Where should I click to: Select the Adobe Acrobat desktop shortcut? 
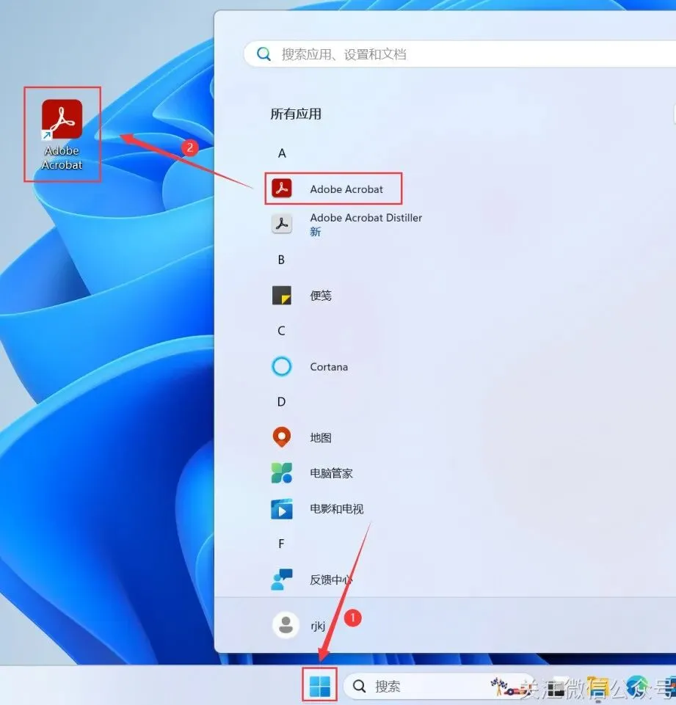(62, 134)
